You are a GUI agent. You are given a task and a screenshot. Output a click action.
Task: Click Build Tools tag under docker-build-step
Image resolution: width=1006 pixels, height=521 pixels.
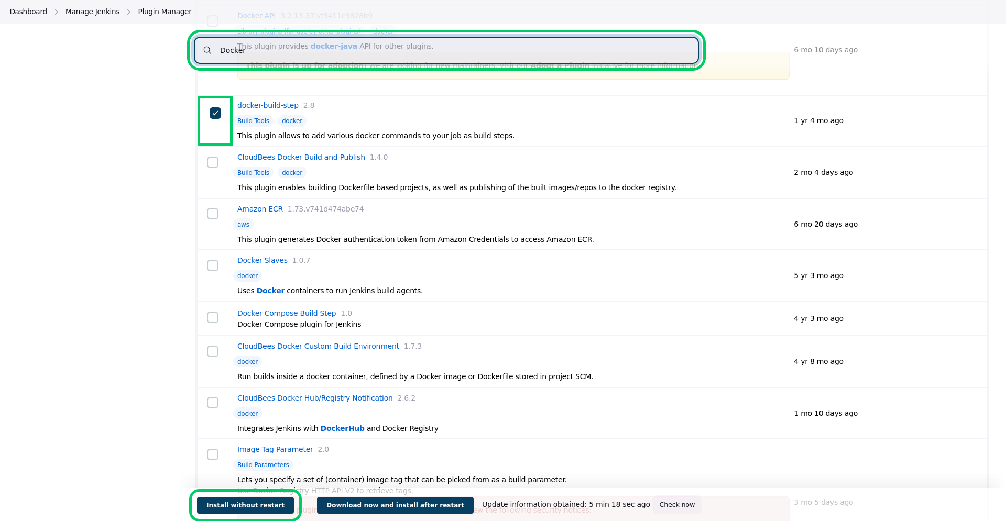pyautogui.click(x=253, y=121)
